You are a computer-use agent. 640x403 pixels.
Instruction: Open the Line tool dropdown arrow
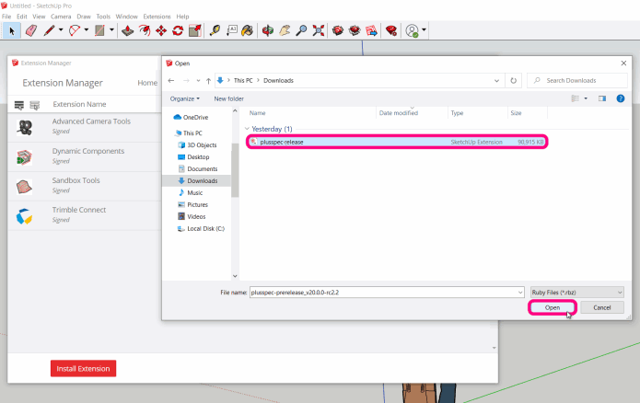pos(61,29)
